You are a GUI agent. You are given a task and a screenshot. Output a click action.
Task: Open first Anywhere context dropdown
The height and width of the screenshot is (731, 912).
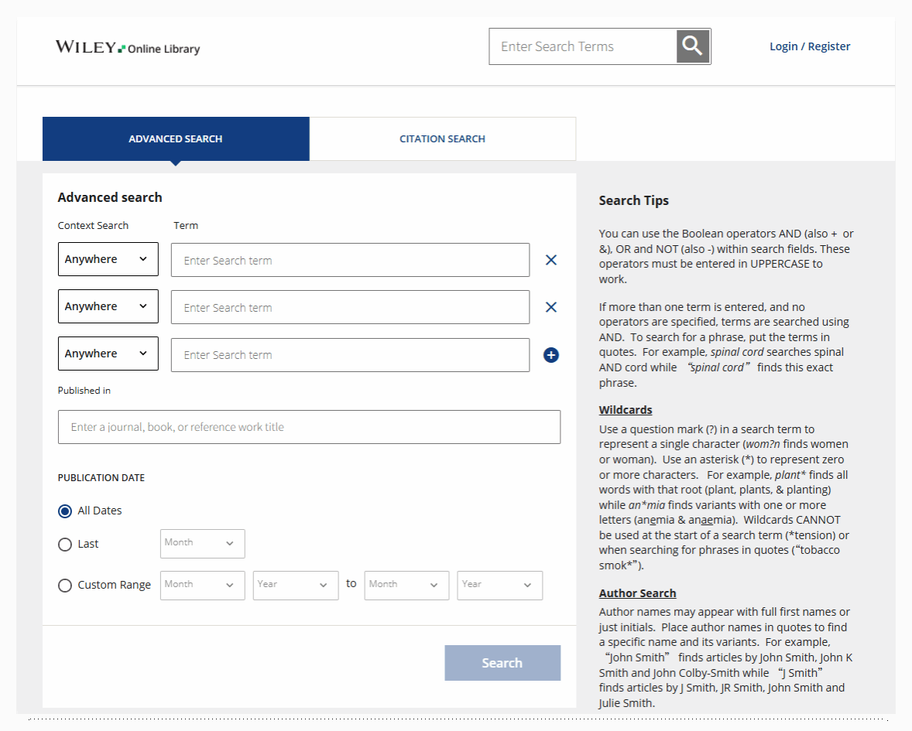[108, 259]
